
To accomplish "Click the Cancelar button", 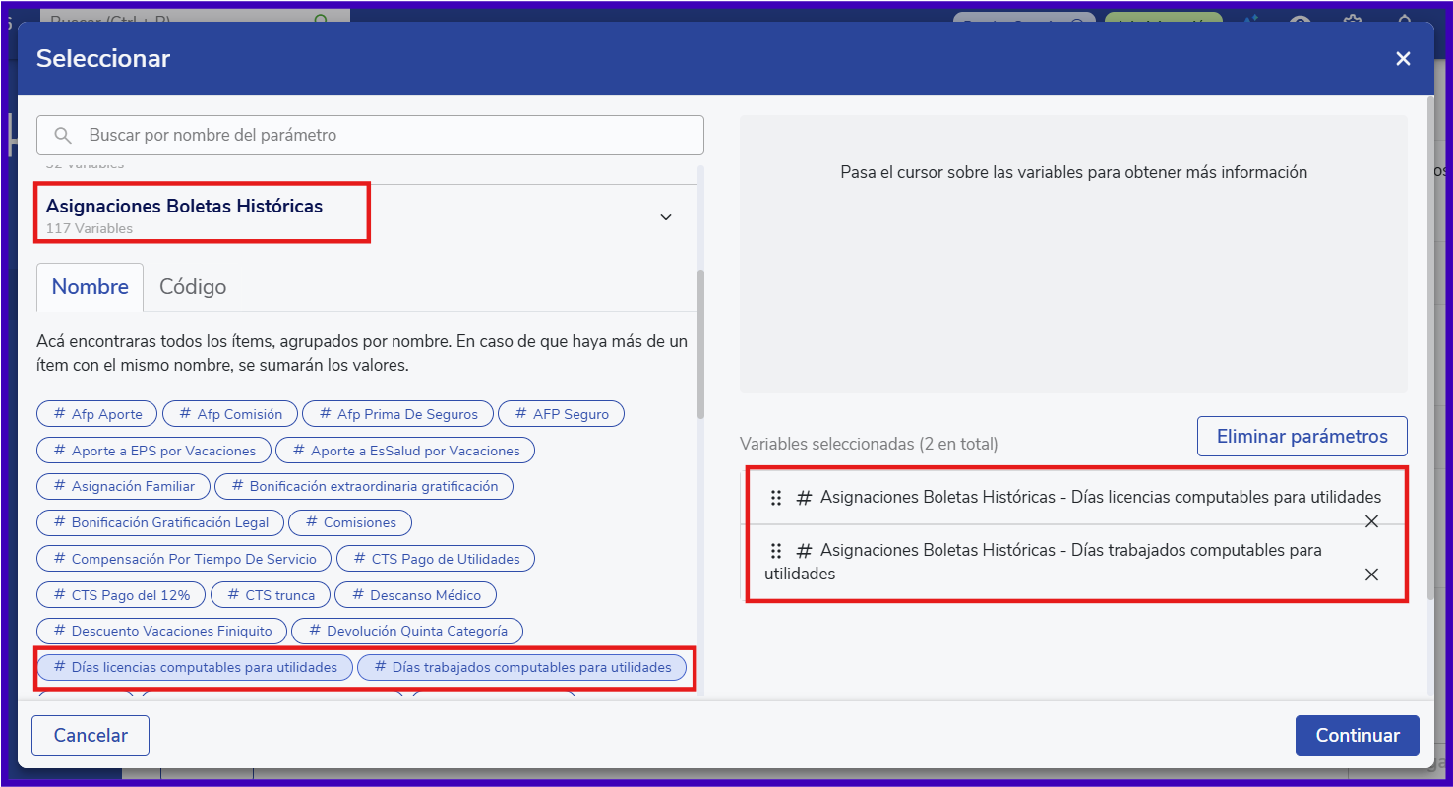I will [x=91, y=735].
